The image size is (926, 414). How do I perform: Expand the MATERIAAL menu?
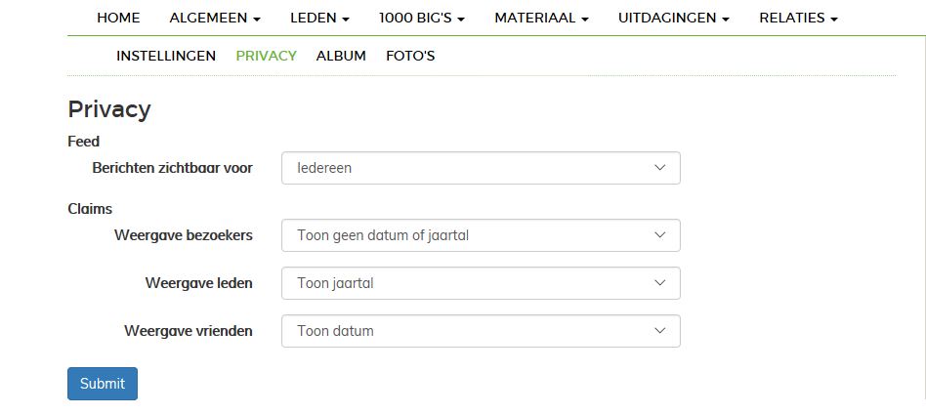click(541, 18)
